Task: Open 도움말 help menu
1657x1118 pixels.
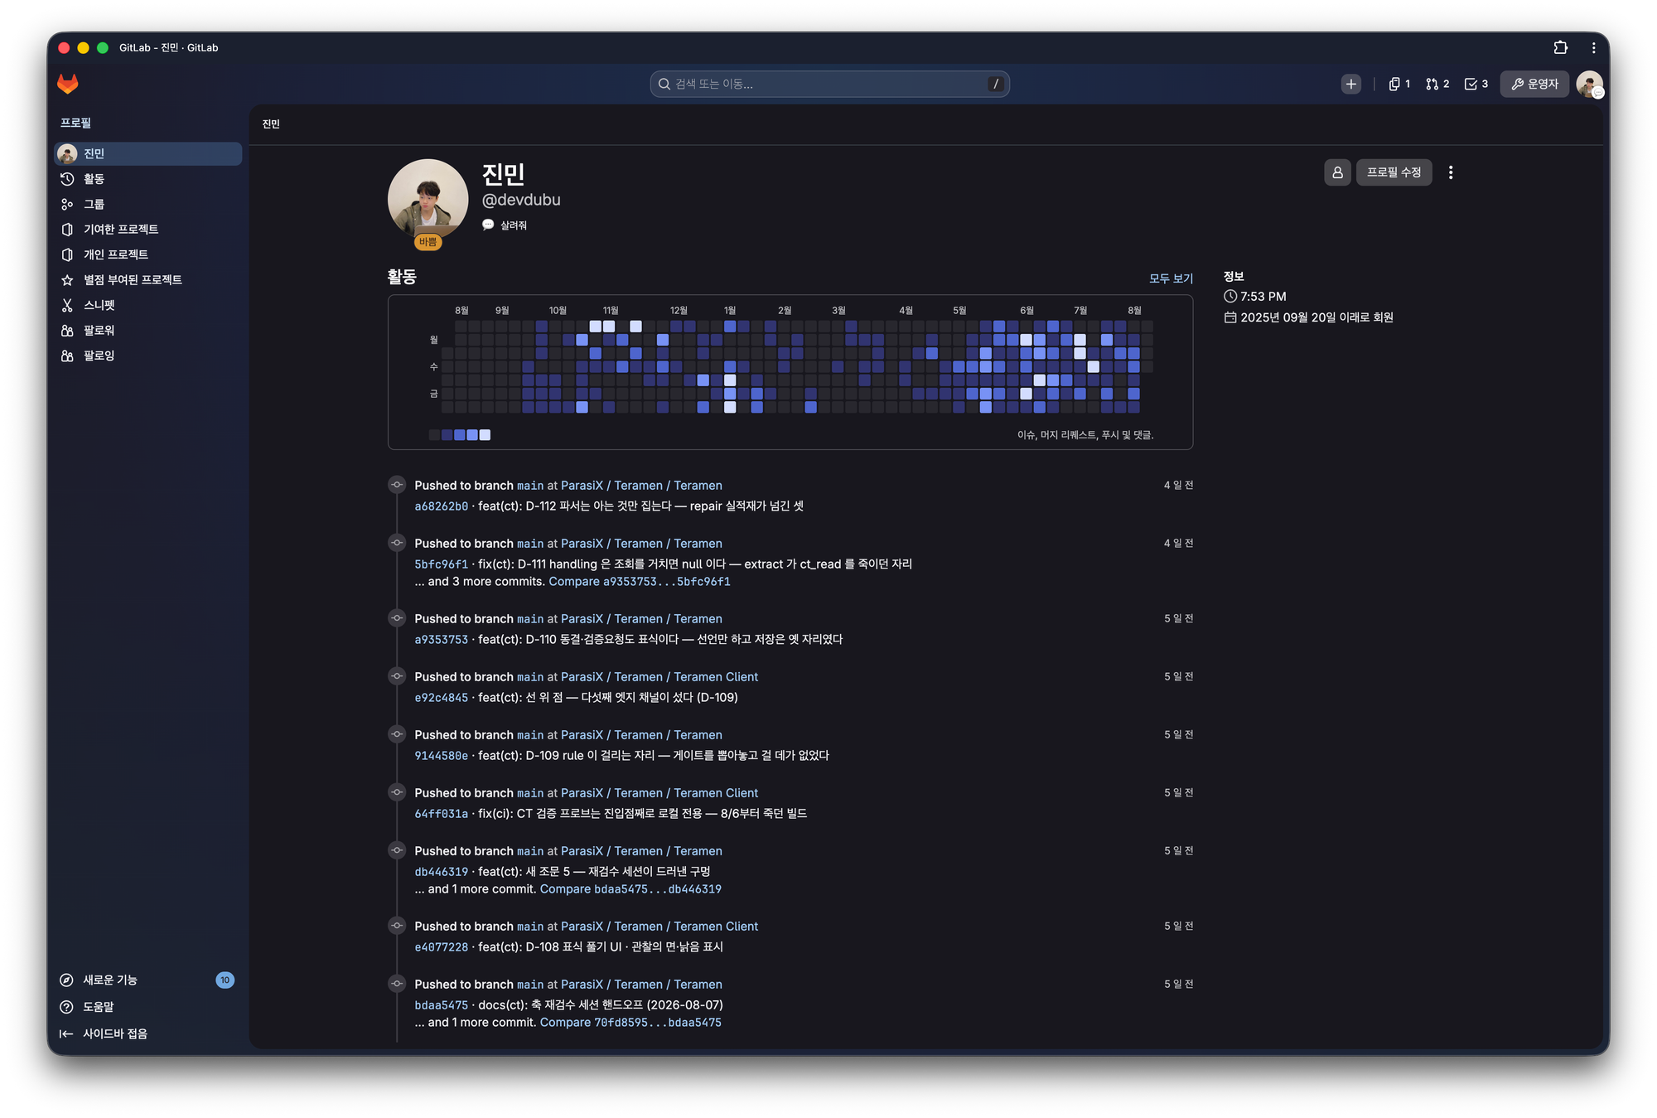Action: [148, 1007]
